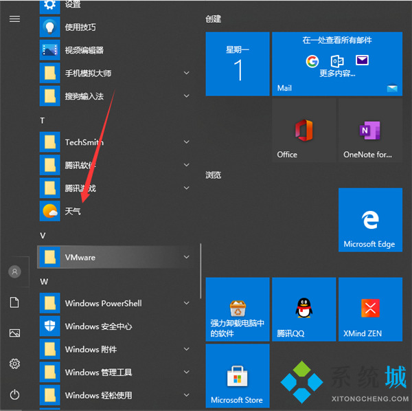Open the TechSmith folder icon
The height and width of the screenshot is (411, 412).
[x=50, y=142]
